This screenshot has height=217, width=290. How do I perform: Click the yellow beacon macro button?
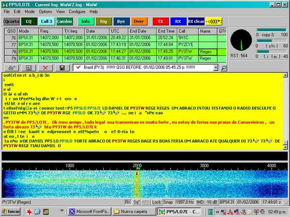[x=217, y=21]
